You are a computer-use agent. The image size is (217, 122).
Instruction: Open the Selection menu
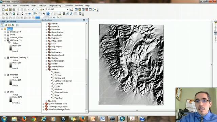[42, 5]
